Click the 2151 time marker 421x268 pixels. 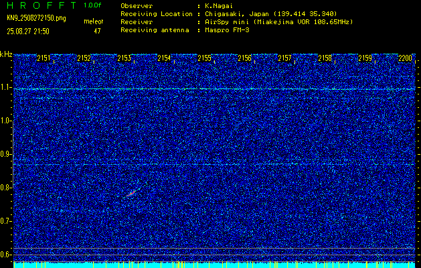tap(44, 58)
